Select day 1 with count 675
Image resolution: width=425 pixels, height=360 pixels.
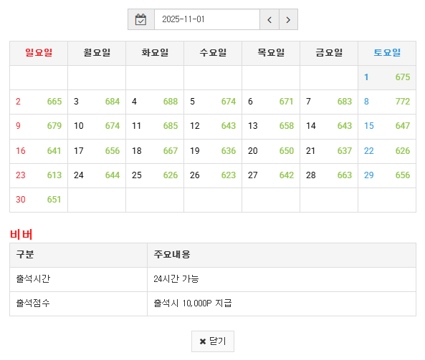point(387,77)
